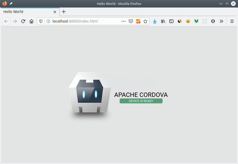Click the shield tracking protection icon
The width and height of the screenshot is (238, 164).
coord(41,21)
